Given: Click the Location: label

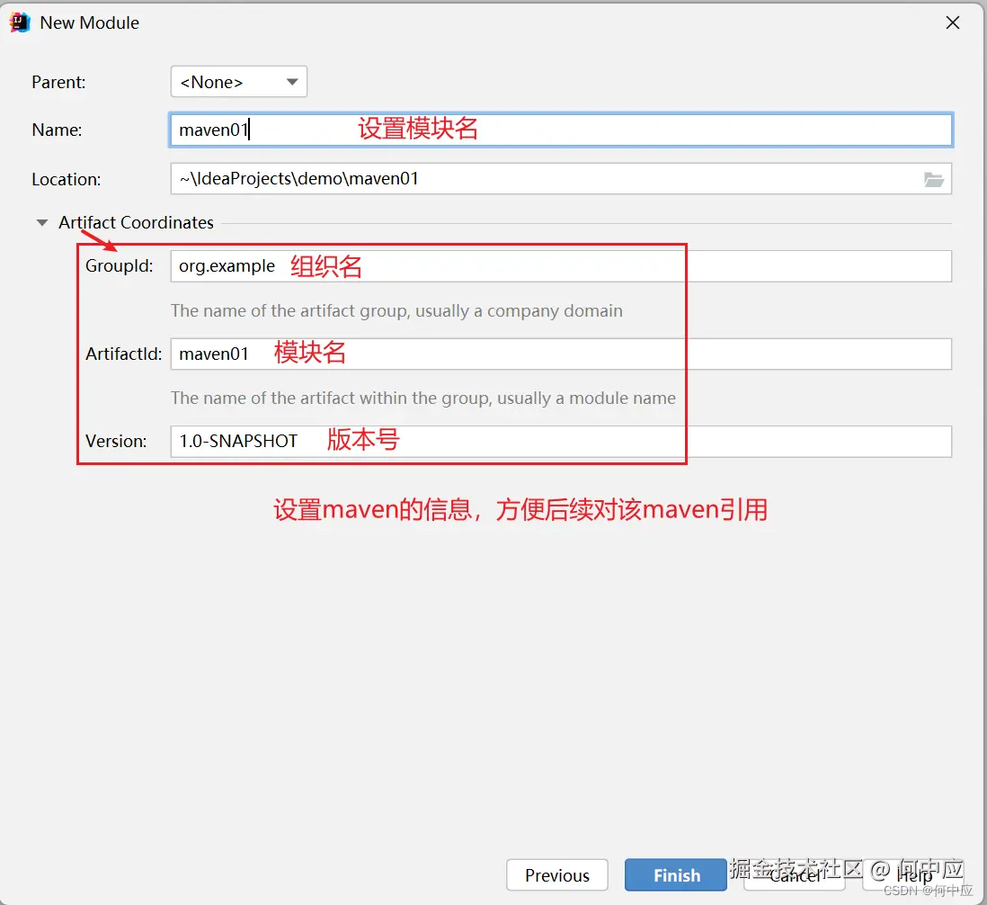Looking at the screenshot, I should pos(67,180).
